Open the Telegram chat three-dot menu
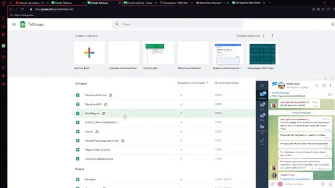Screen dimensions: 335x188 pos(330,86)
